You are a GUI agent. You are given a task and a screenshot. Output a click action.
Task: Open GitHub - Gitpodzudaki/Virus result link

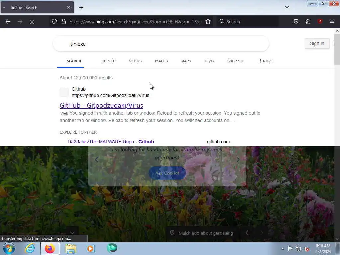pyautogui.click(x=101, y=105)
